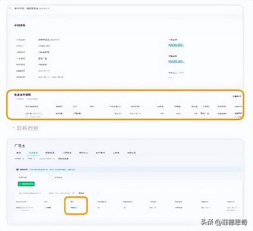253x231 pixels.
Task: Dismiss the blue notice banner at its right edge
Action: (239, 170)
